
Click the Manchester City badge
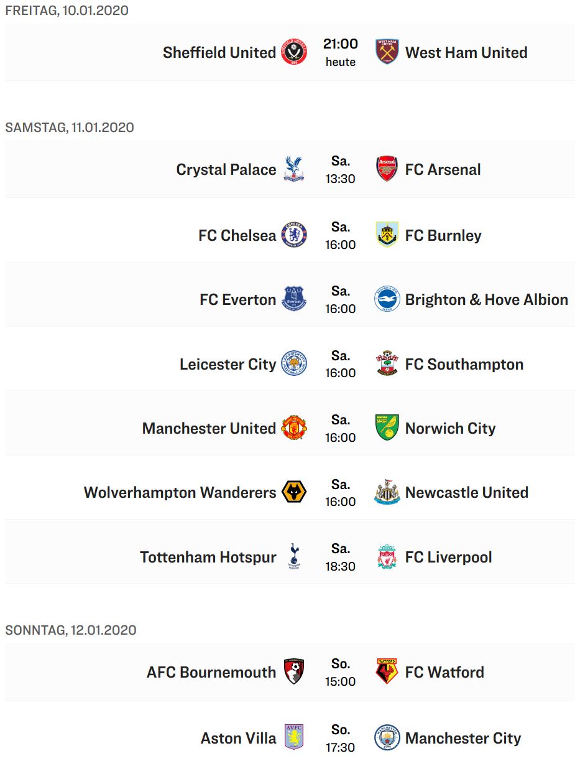coord(387,738)
